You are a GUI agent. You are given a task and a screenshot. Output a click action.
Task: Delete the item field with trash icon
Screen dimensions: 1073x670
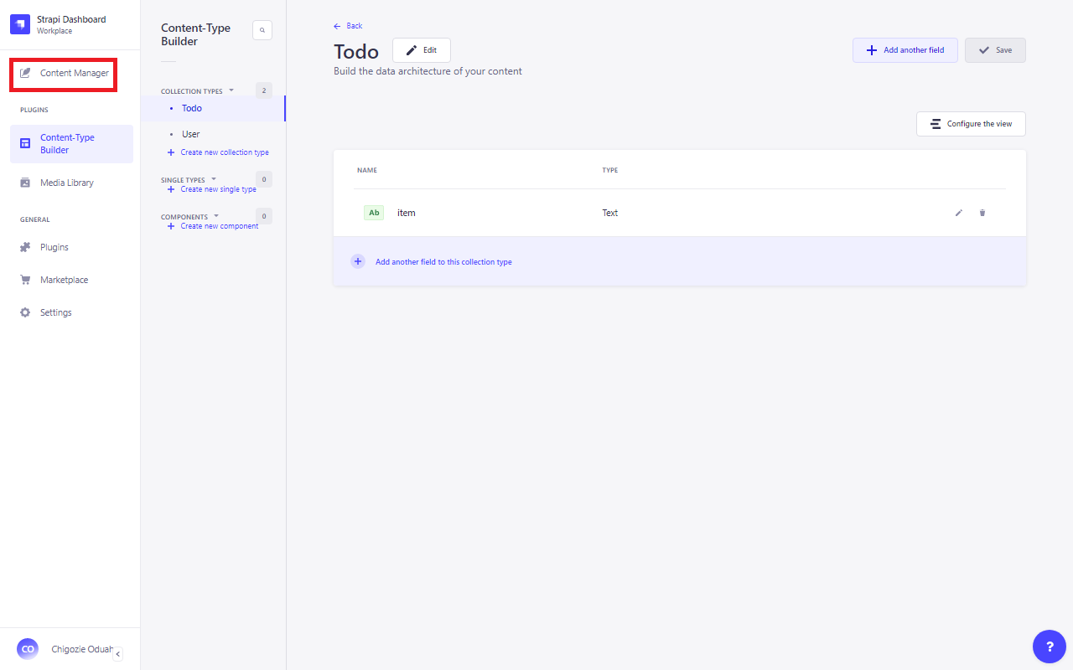click(982, 213)
